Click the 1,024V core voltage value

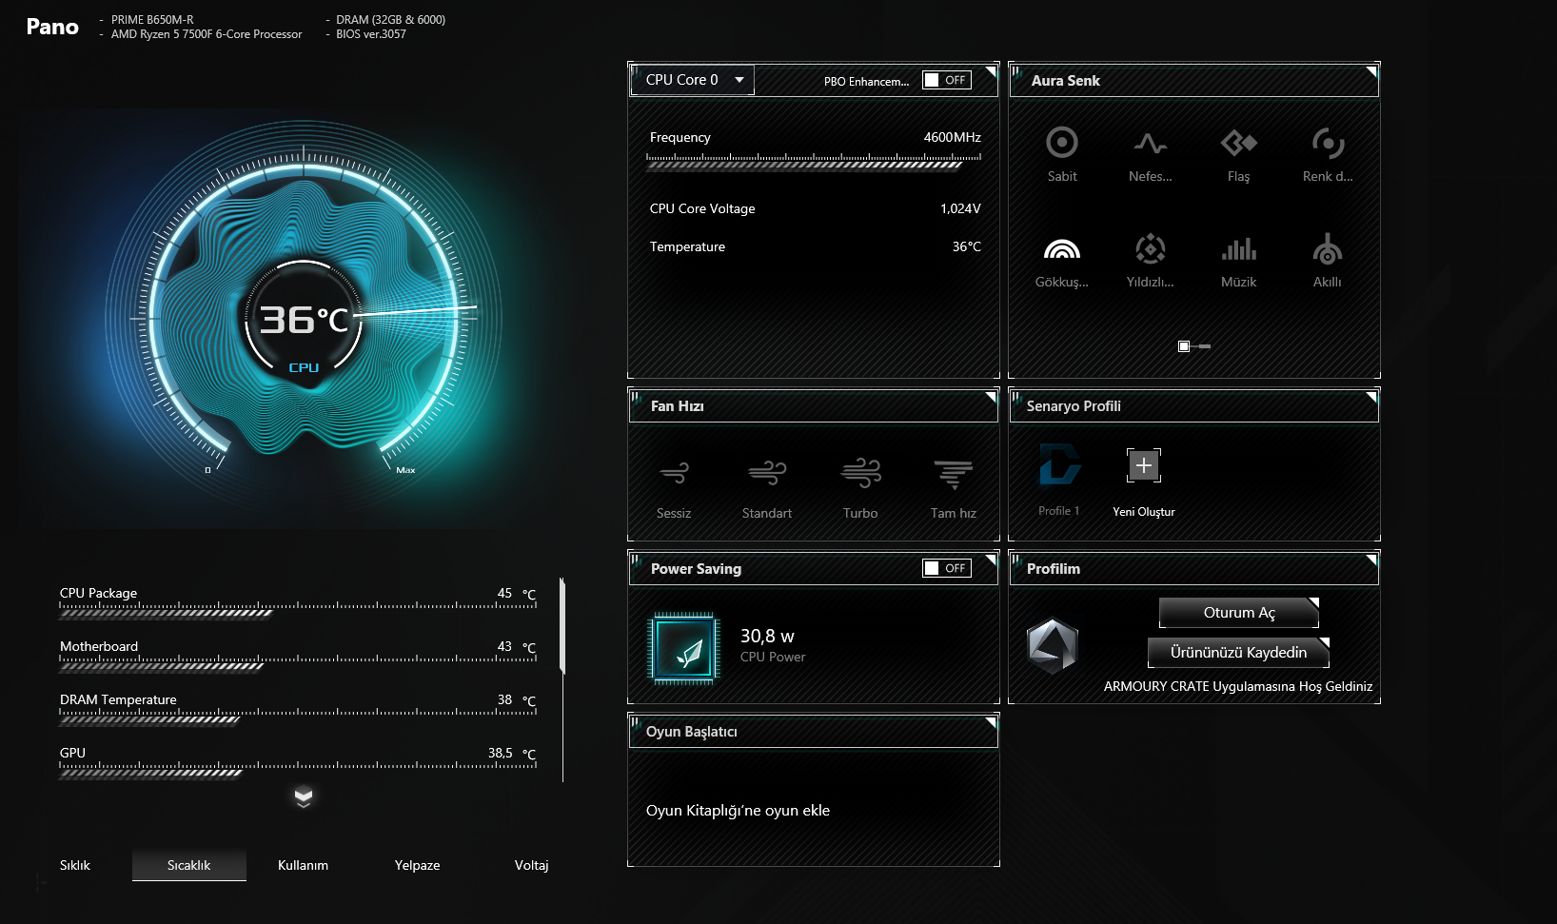coord(960,208)
